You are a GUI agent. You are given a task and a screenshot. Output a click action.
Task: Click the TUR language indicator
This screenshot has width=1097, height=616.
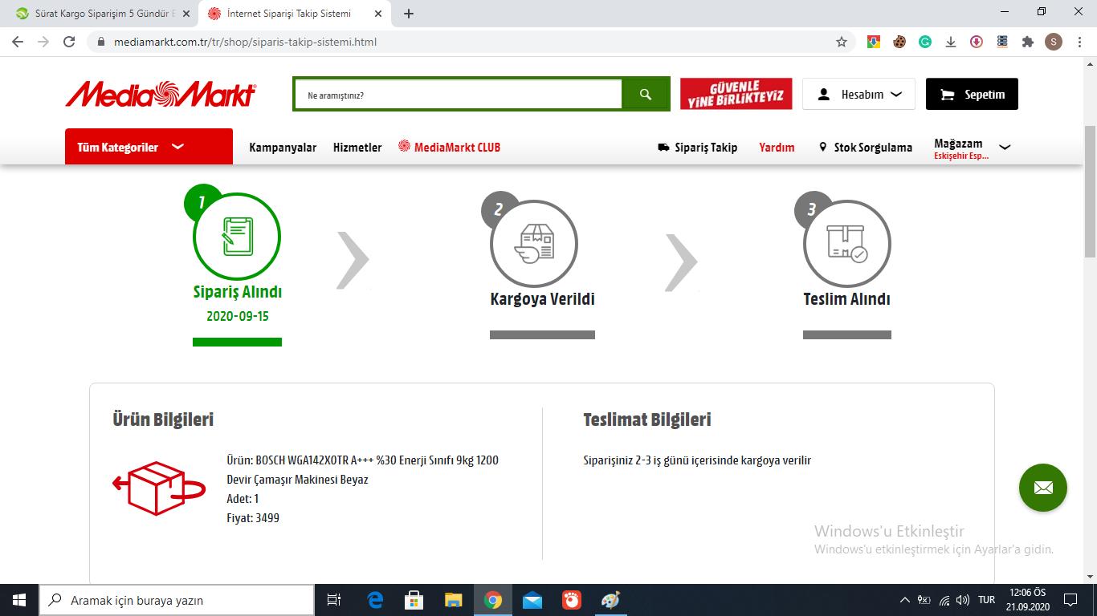pos(987,600)
